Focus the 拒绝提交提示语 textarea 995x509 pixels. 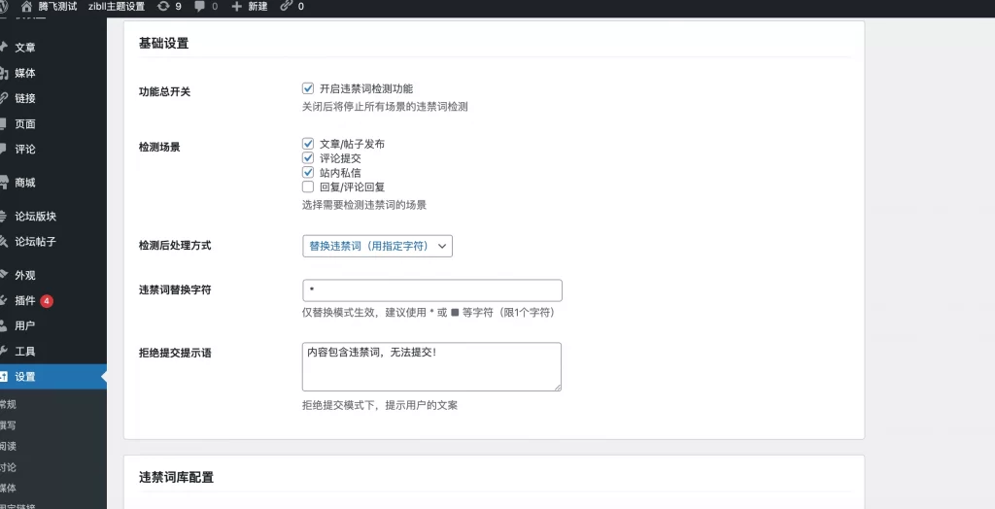[432, 367]
